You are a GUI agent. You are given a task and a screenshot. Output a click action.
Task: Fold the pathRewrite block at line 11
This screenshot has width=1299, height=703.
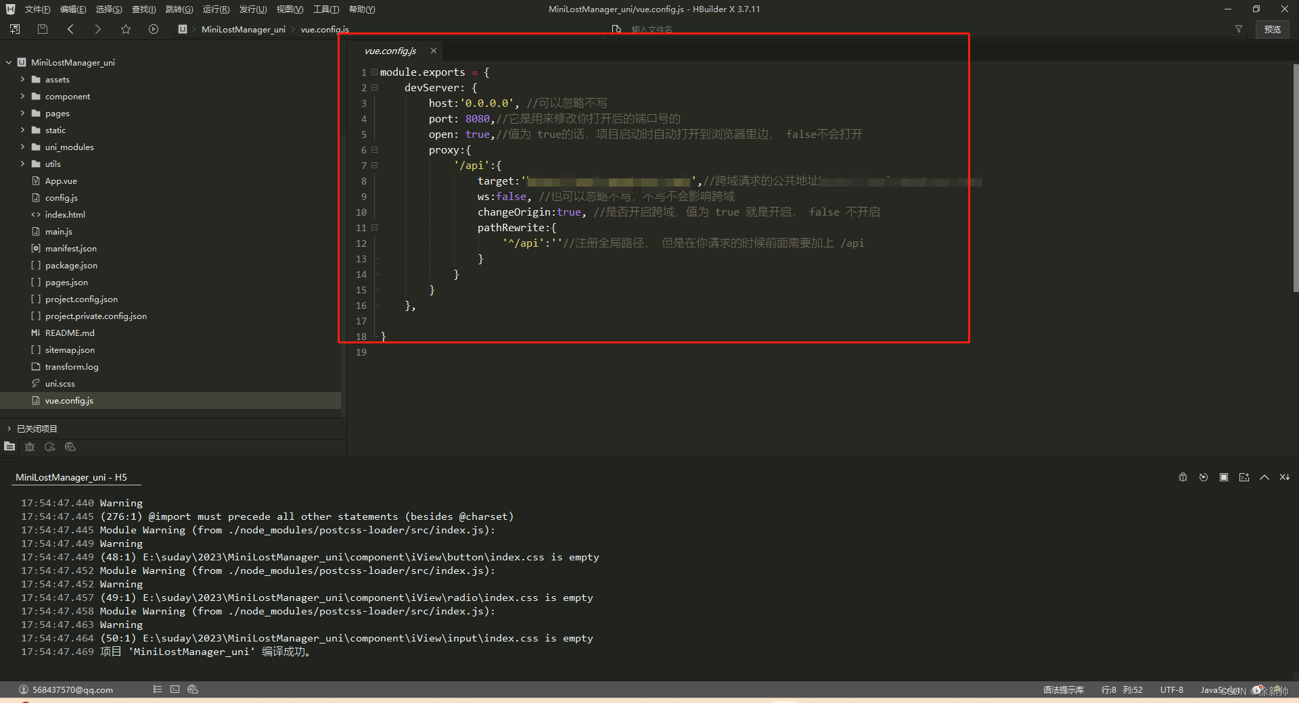(x=375, y=228)
